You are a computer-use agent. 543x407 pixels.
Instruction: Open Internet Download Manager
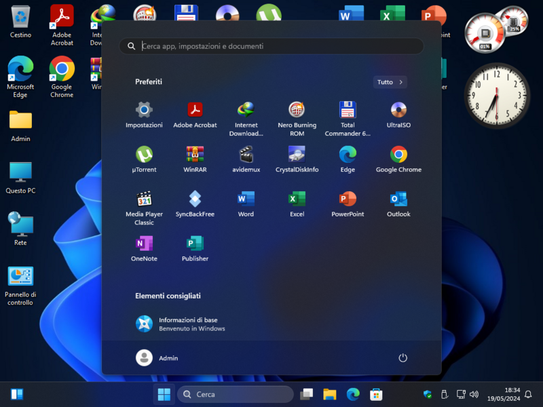tap(246, 115)
